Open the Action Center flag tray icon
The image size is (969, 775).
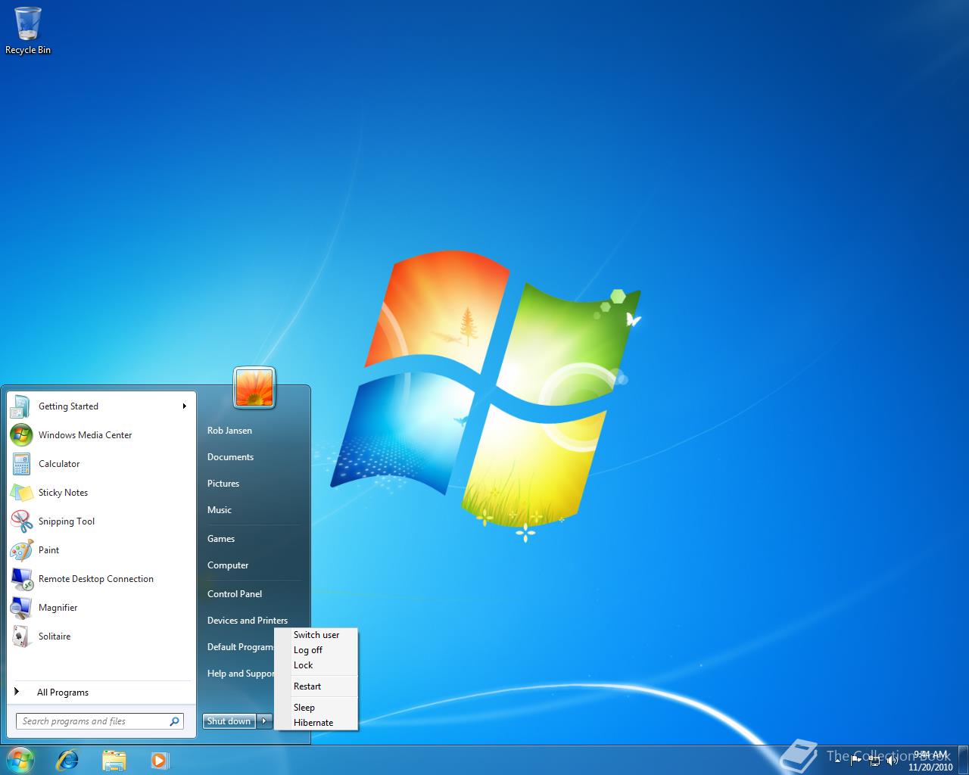(x=855, y=760)
